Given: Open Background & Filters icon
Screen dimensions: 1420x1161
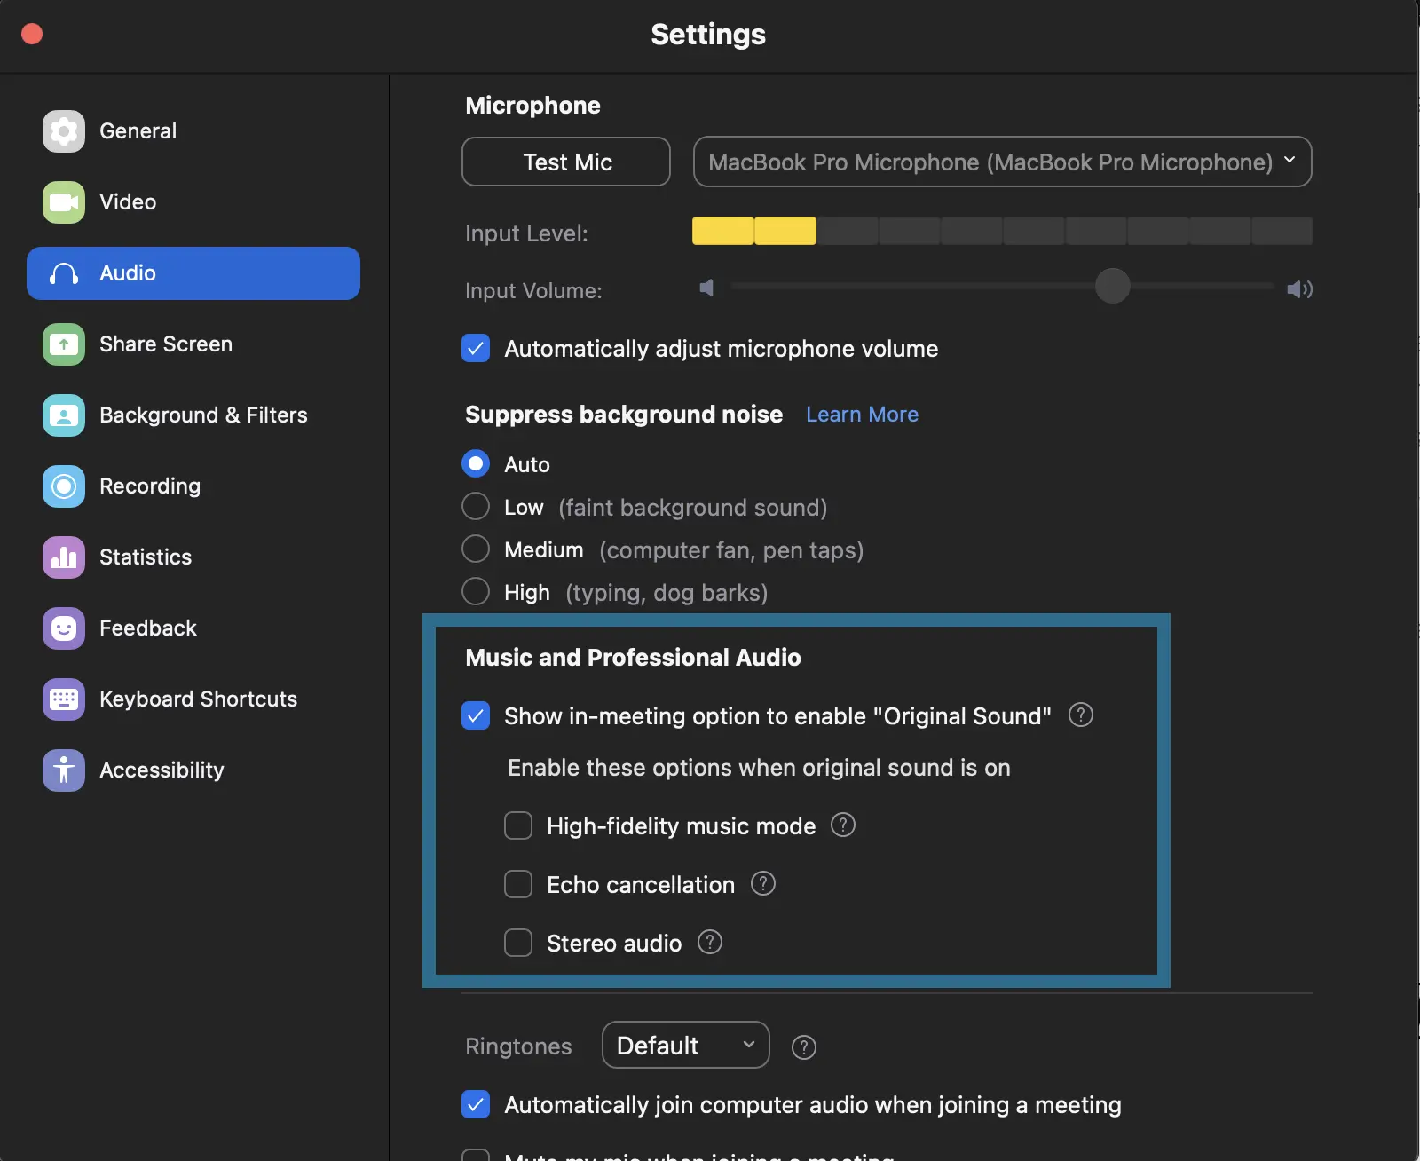Looking at the screenshot, I should point(64,415).
